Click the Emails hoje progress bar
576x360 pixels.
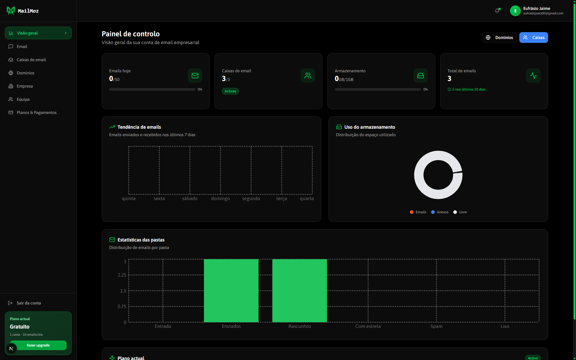click(152, 89)
